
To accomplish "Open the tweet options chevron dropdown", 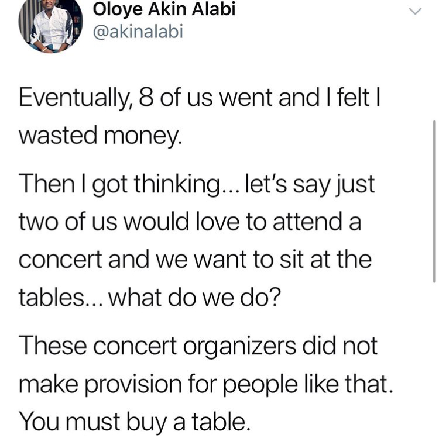I will pyautogui.click(x=414, y=11).
